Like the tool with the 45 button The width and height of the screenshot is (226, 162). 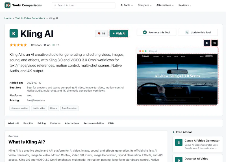click(101, 34)
